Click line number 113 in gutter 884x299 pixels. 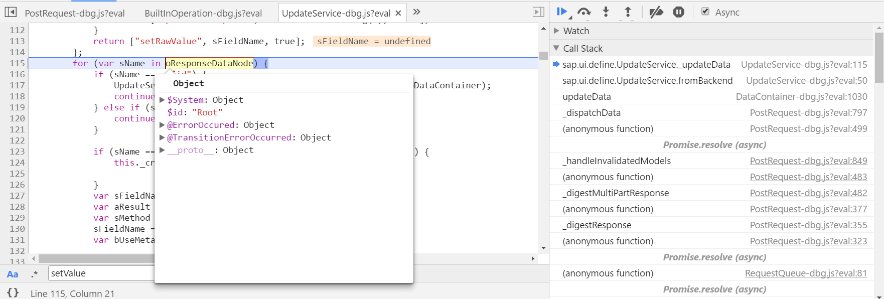17,41
